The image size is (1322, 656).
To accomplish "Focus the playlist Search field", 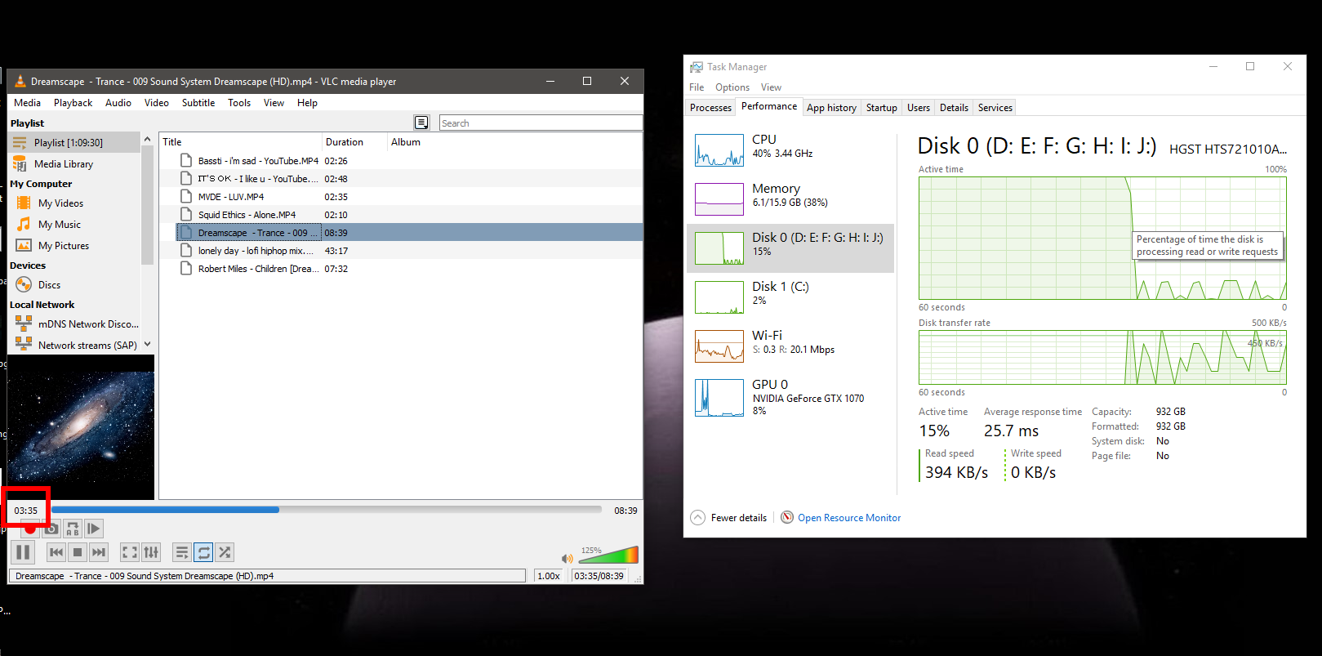I will 541,123.
